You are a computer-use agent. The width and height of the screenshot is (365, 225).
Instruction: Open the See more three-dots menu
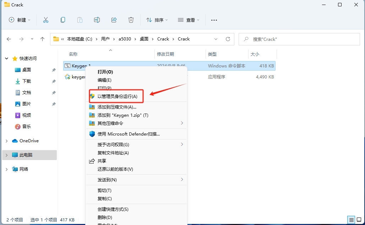coord(214,20)
